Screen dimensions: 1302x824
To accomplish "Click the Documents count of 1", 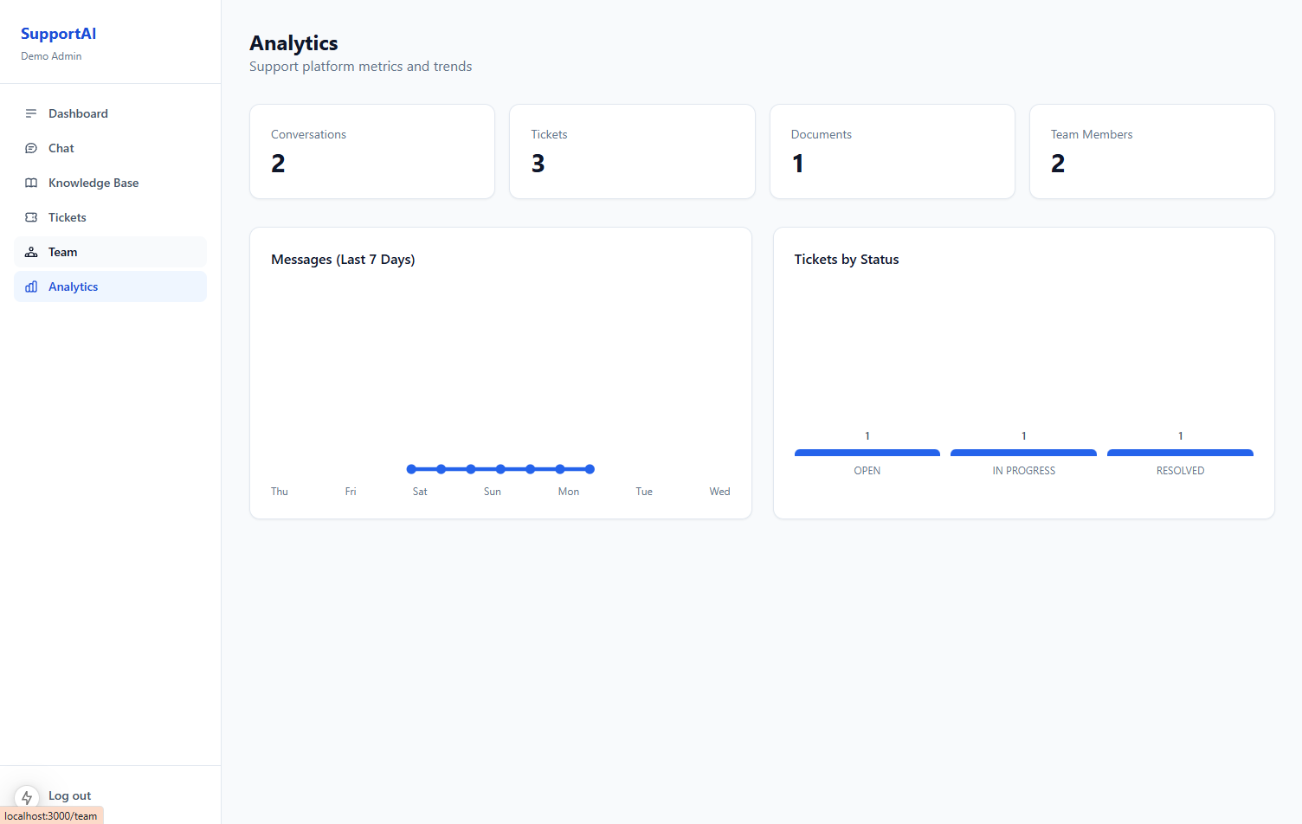I will click(x=797, y=164).
